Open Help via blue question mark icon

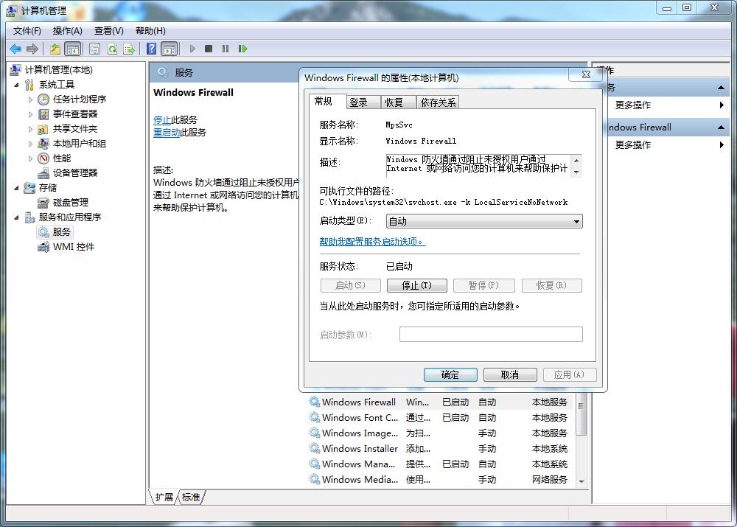(151, 49)
